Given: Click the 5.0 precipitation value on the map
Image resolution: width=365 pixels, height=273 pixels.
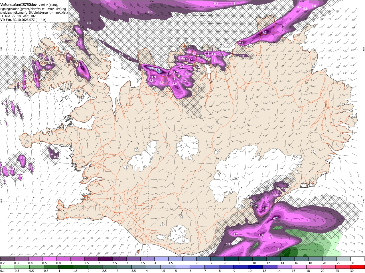Looking at the screenshot, I should click(151, 68).
